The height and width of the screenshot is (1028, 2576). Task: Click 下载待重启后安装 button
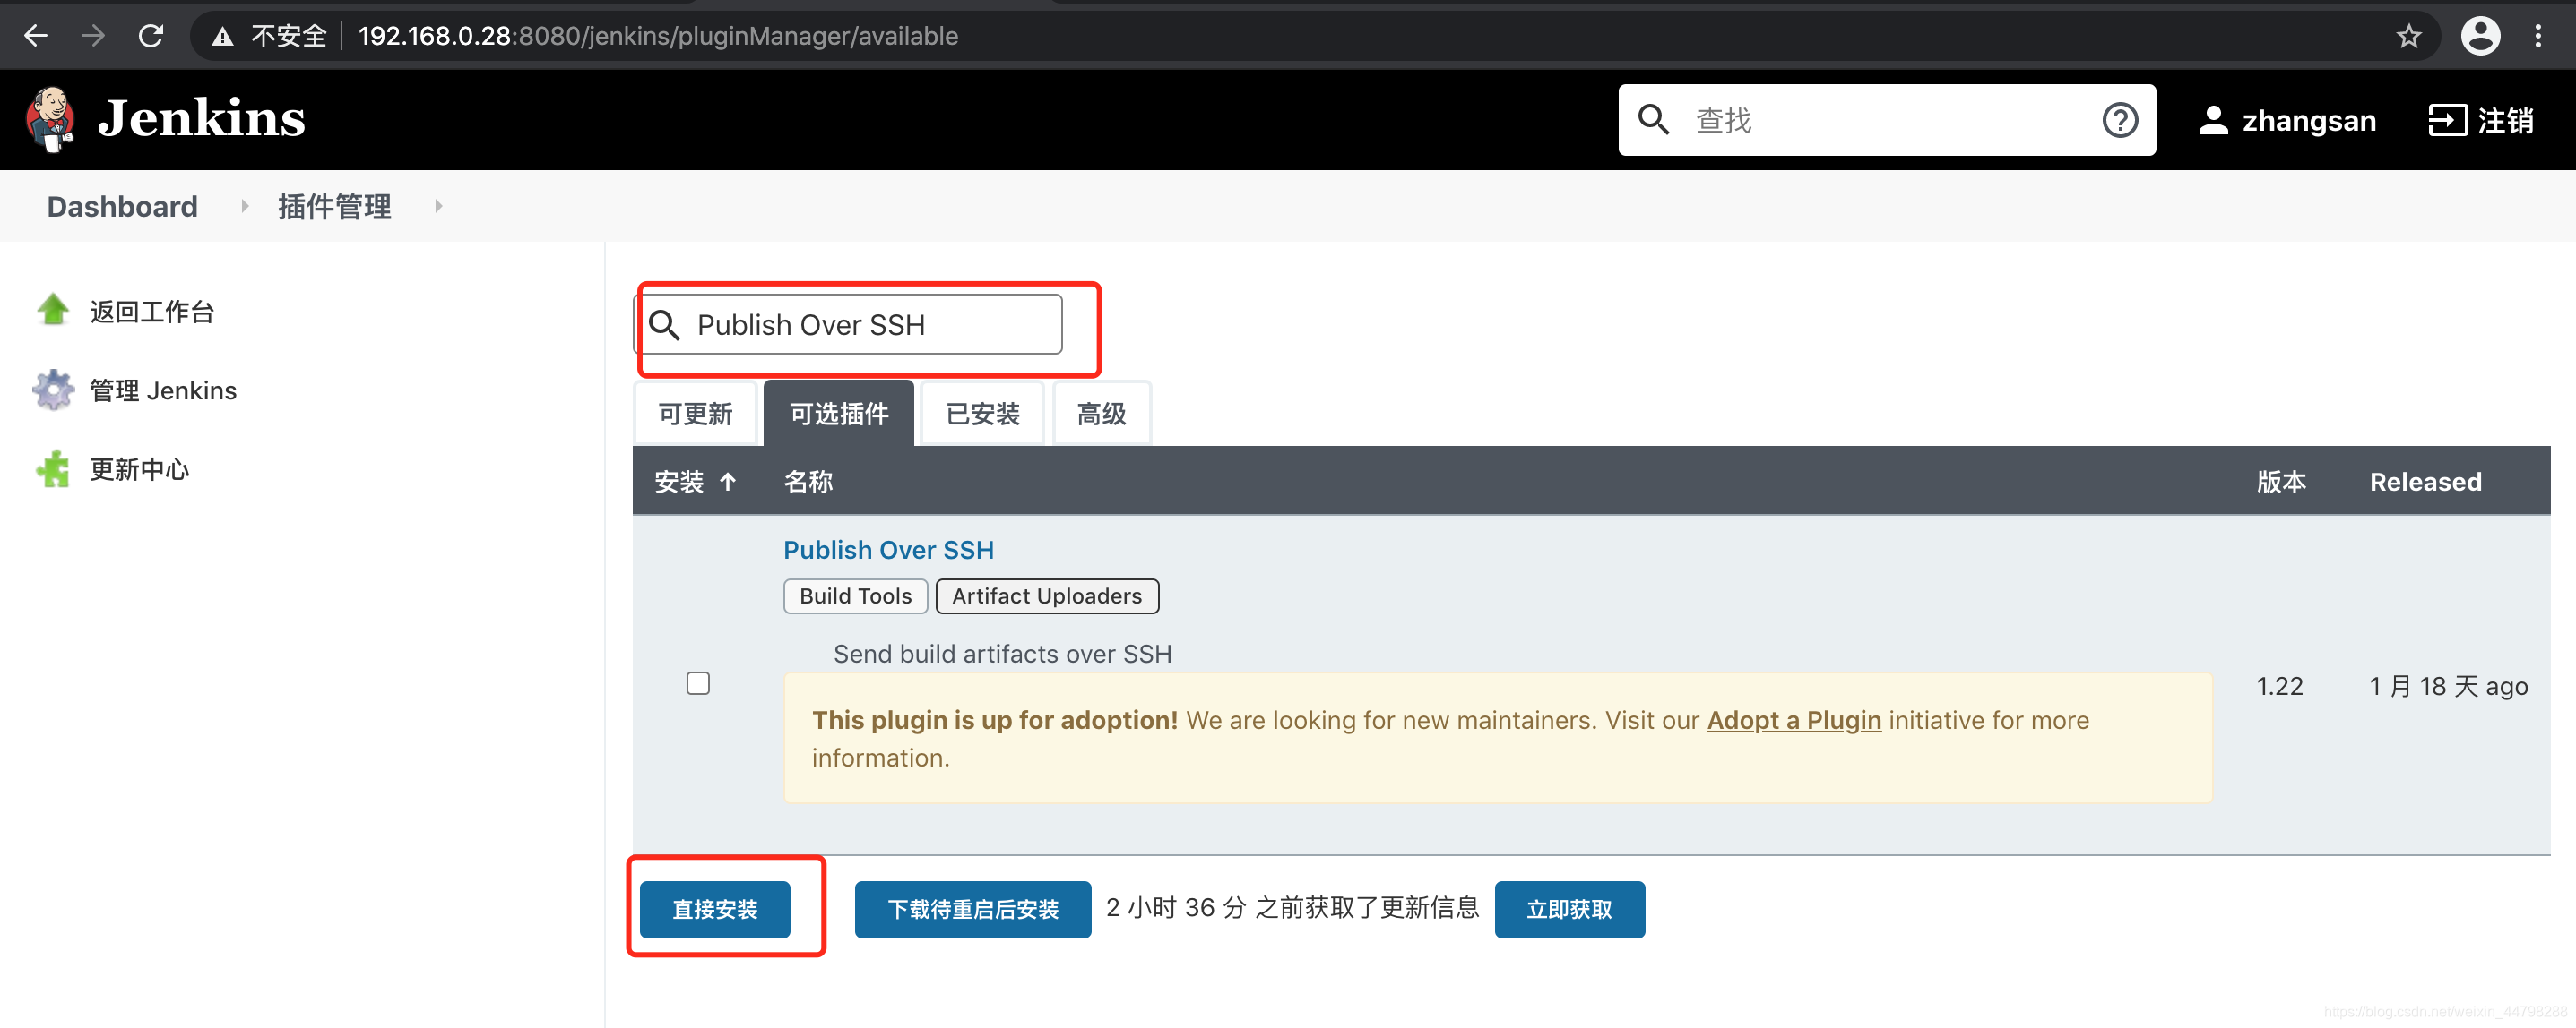[972, 909]
